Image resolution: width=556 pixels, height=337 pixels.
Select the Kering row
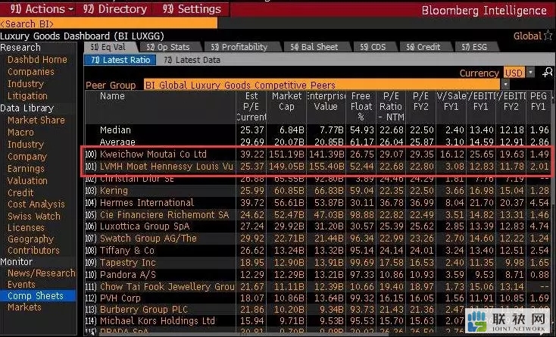point(317,191)
